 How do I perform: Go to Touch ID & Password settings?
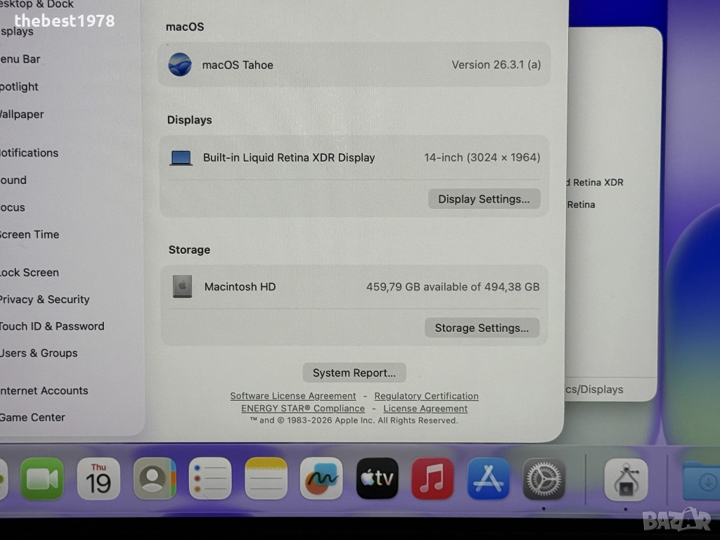(x=52, y=326)
